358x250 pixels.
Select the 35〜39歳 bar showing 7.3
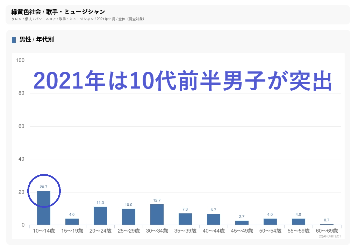185,219
